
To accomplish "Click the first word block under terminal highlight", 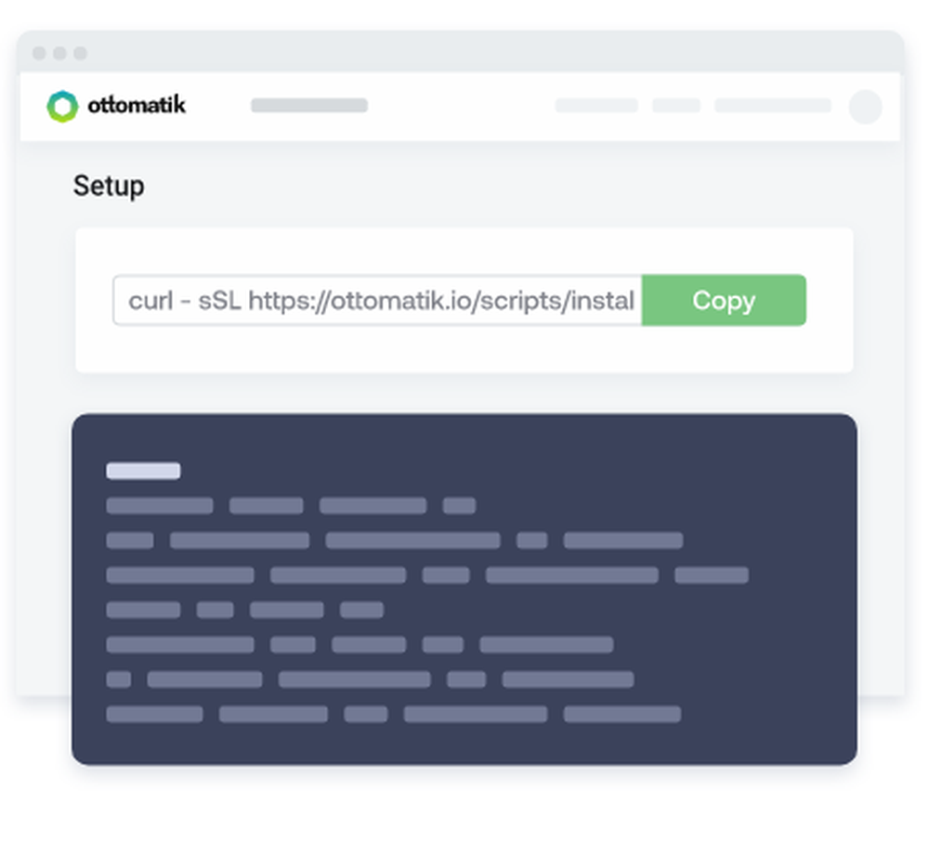I will pyautogui.click(x=160, y=505).
